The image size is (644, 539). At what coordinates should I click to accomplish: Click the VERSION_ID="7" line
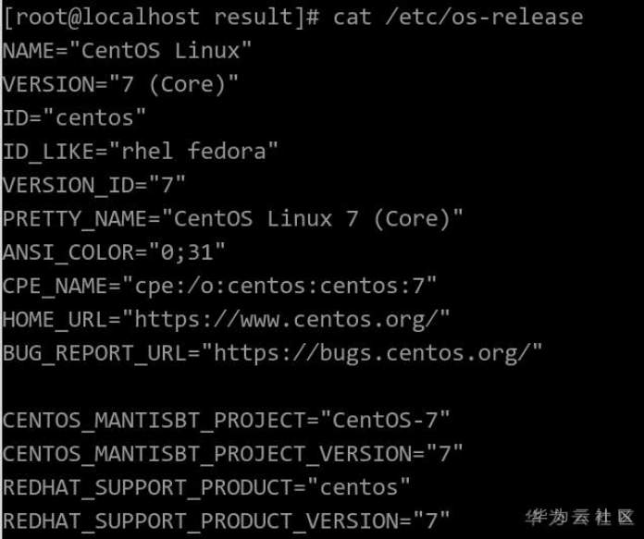coord(94,185)
